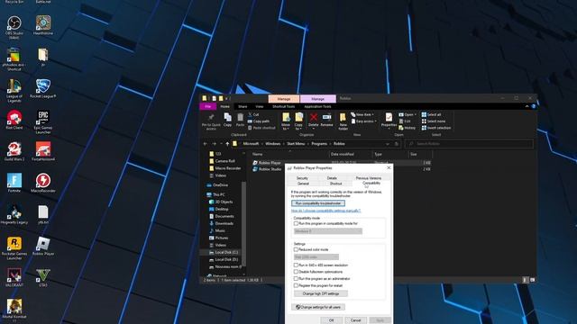The height and width of the screenshot is (324, 577).
Task: Click Properties icon in Explorer ribbon
Action: click(x=389, y=121)
